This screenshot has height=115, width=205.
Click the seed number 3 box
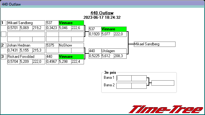[x=4, y=57]
